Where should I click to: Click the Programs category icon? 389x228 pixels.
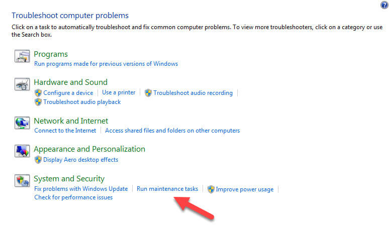coord(23,56)
